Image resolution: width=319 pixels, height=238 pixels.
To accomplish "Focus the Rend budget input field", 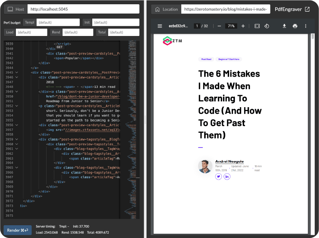I will click(78, 32).
